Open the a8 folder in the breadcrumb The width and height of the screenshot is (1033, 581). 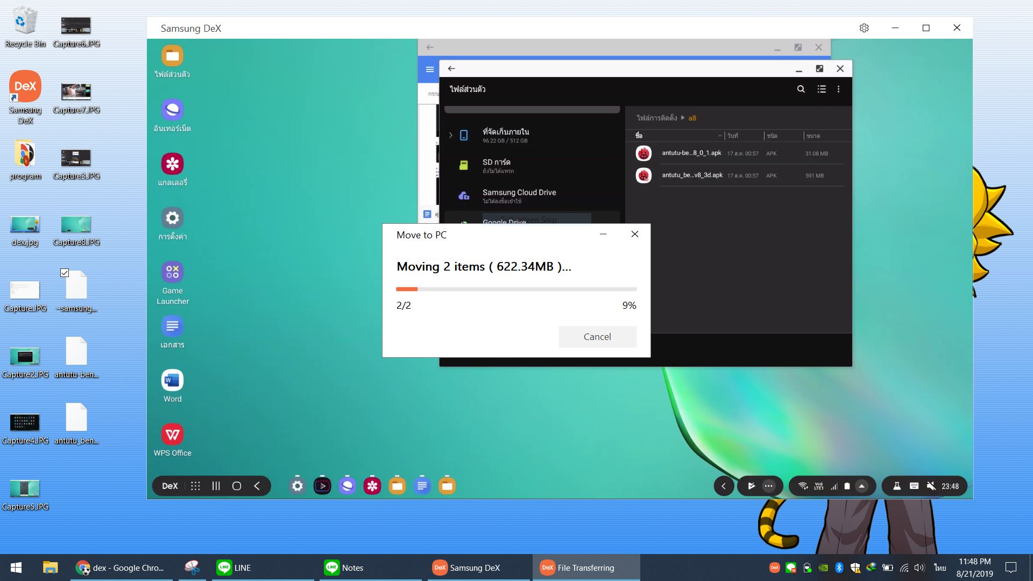tap(692, 118)
